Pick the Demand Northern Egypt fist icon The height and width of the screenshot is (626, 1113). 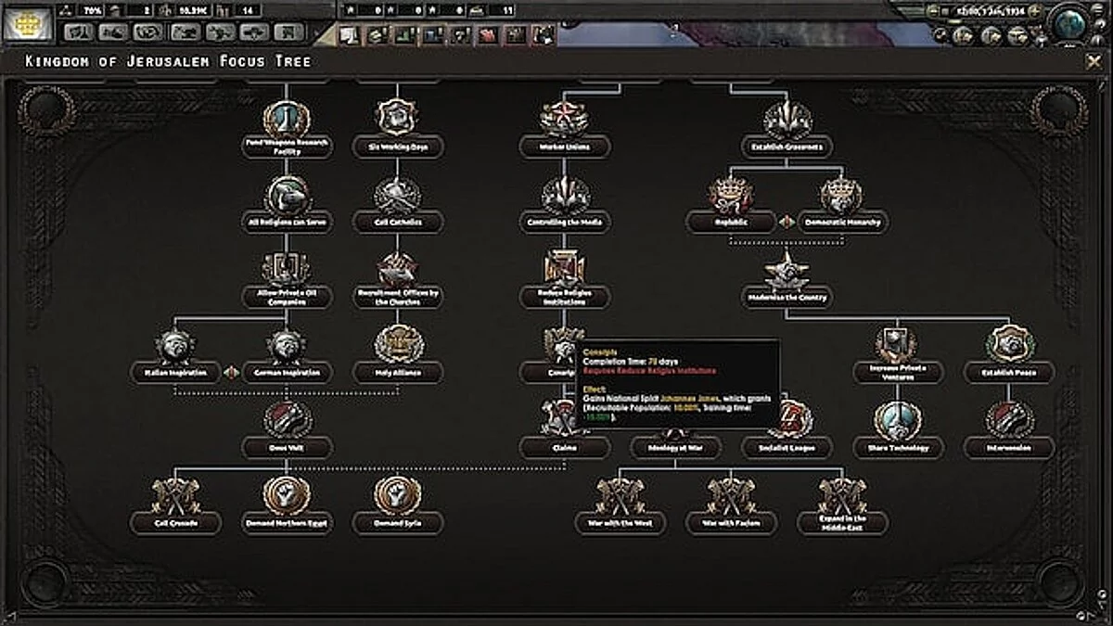[287, 494]
